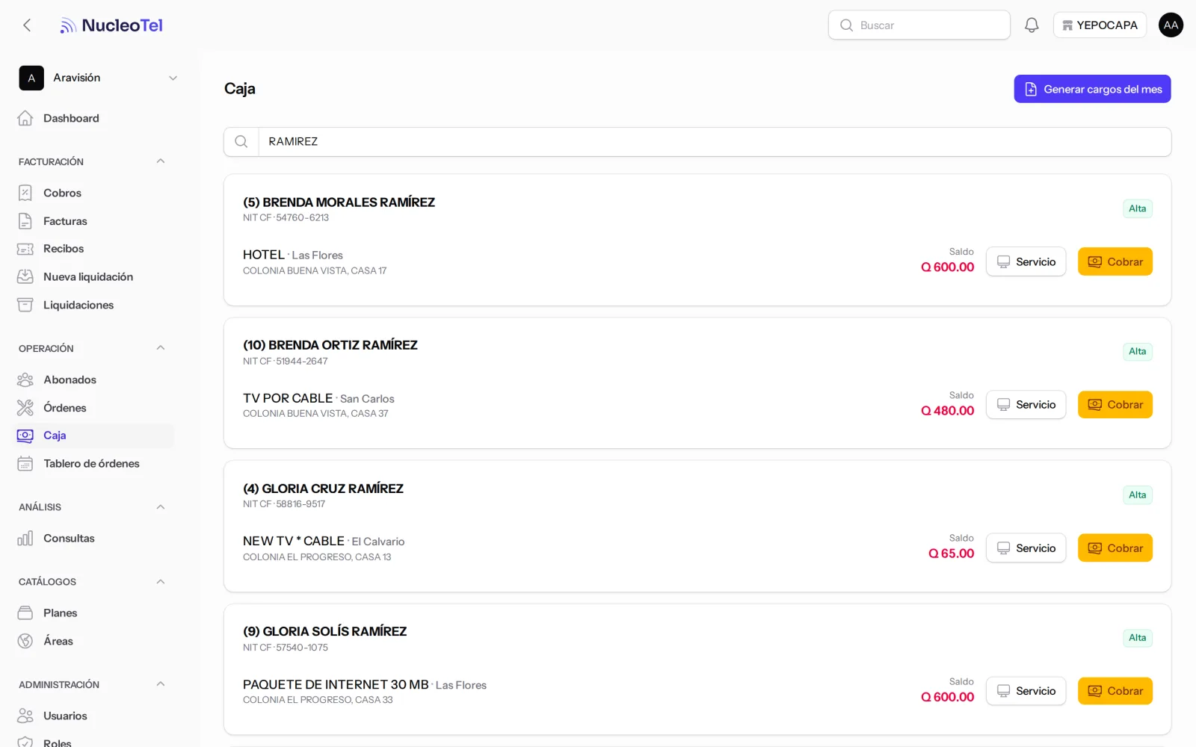Click the Recibos ticket icon
This screenshot has height=747, width=1196.
pos(25,249)
